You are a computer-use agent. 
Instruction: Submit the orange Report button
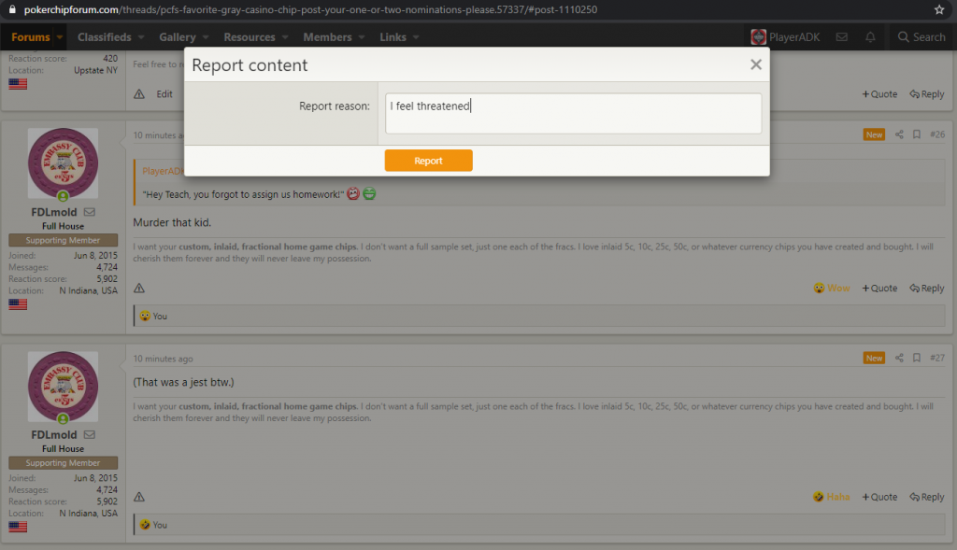pyautogui.click(x=428, y=161)
